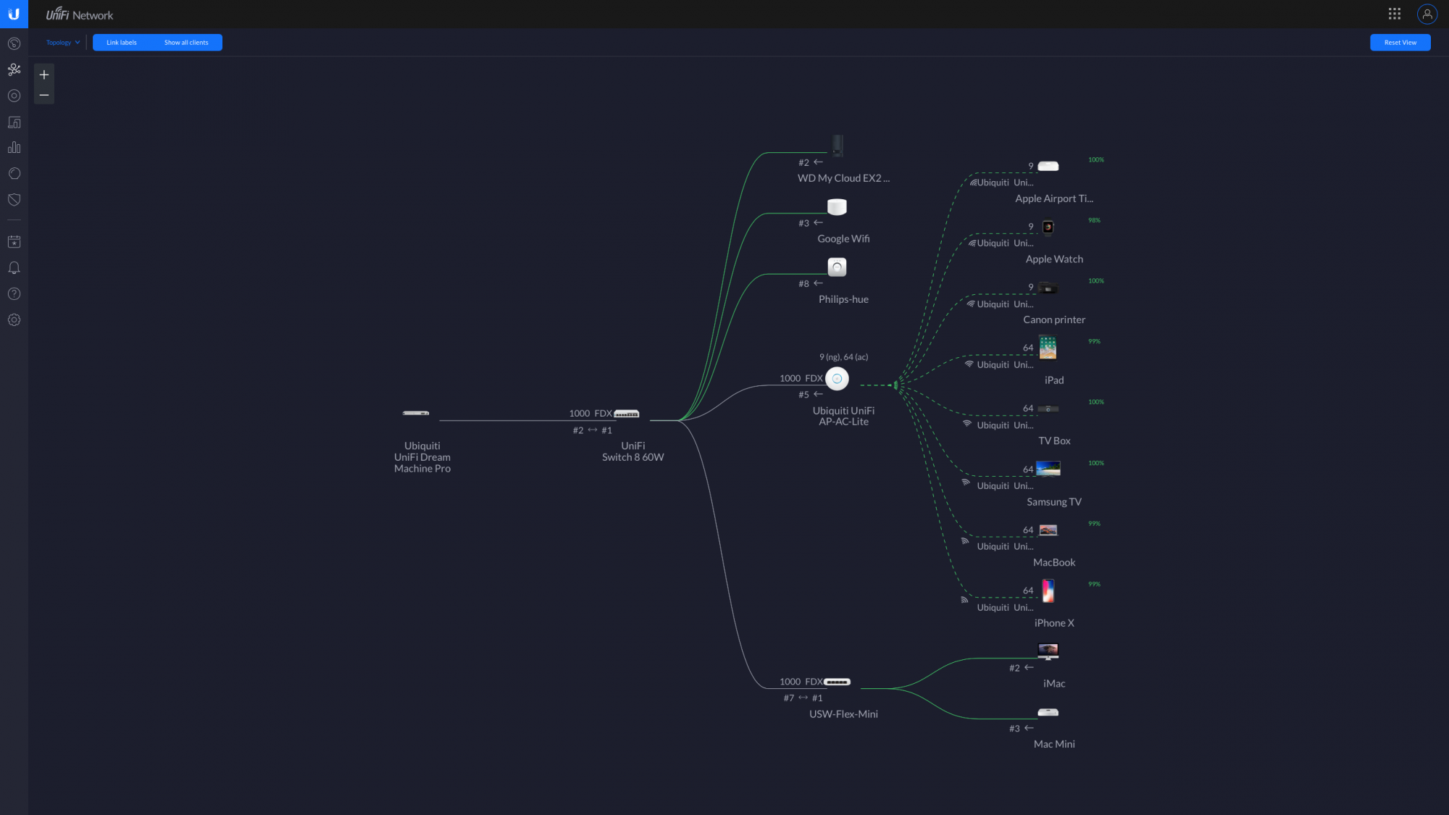Select the MacBook client icon
The width and height of the screenshot is (1449, 815).
[1048, 530]
